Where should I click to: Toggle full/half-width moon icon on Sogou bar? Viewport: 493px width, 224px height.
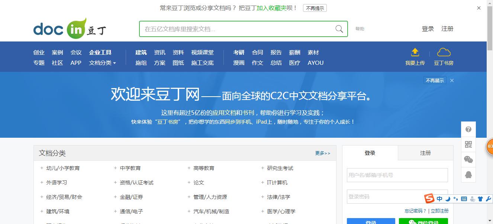tap(448, 198)
